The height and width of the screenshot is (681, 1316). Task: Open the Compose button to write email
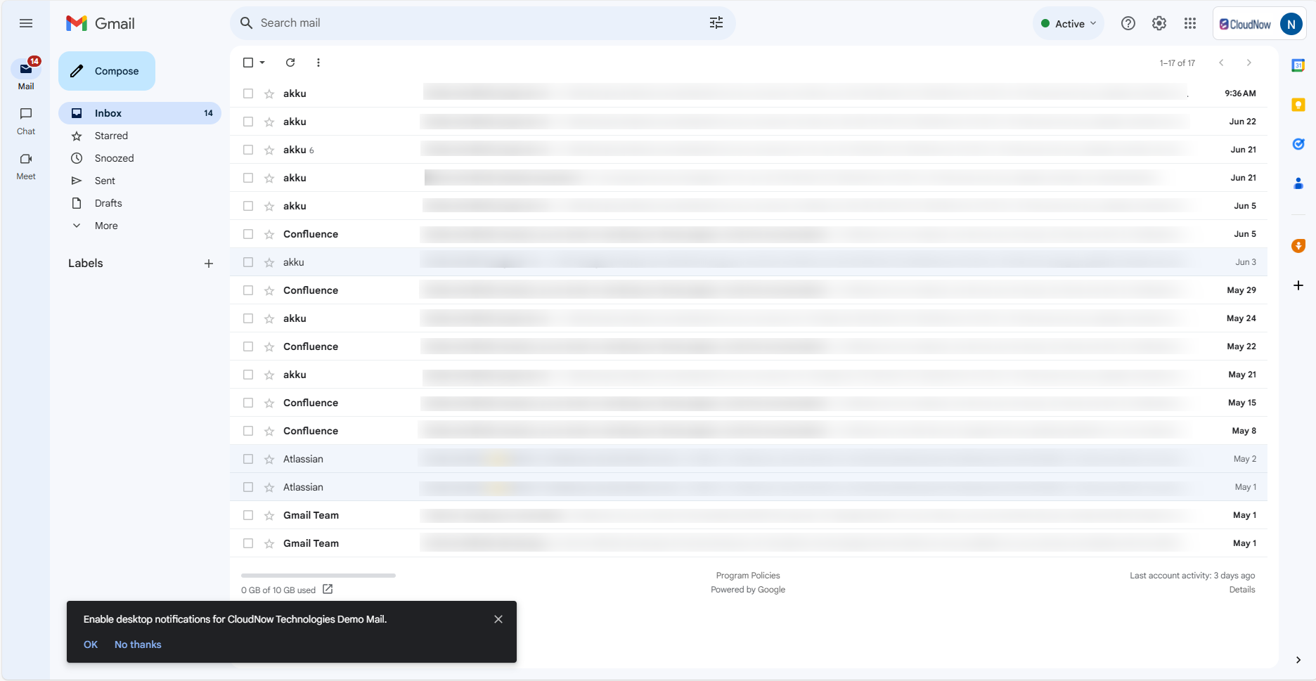pyautogui.click(x=106, y=70)
